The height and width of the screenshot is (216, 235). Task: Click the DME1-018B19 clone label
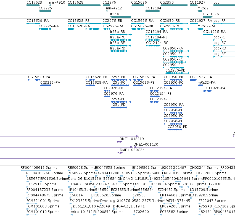pos(132,139)
